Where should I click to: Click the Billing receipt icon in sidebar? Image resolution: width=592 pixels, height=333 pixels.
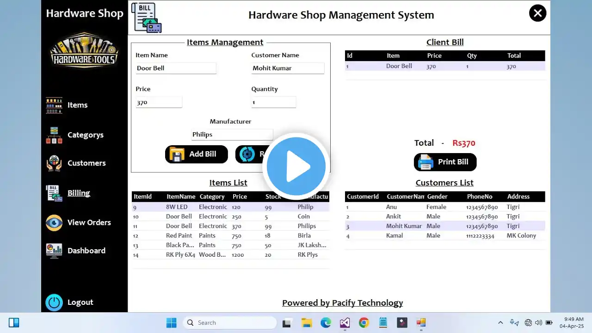point(54,193)
